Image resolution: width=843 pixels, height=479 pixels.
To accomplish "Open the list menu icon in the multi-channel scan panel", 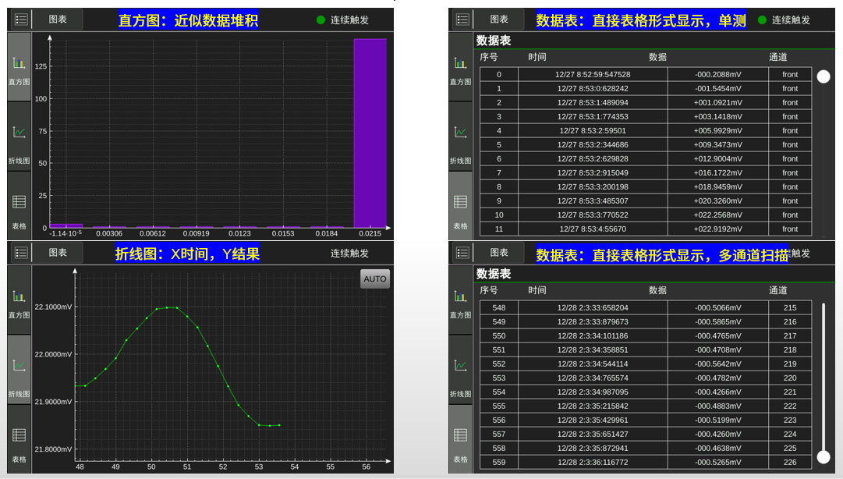I will point(462,253).
